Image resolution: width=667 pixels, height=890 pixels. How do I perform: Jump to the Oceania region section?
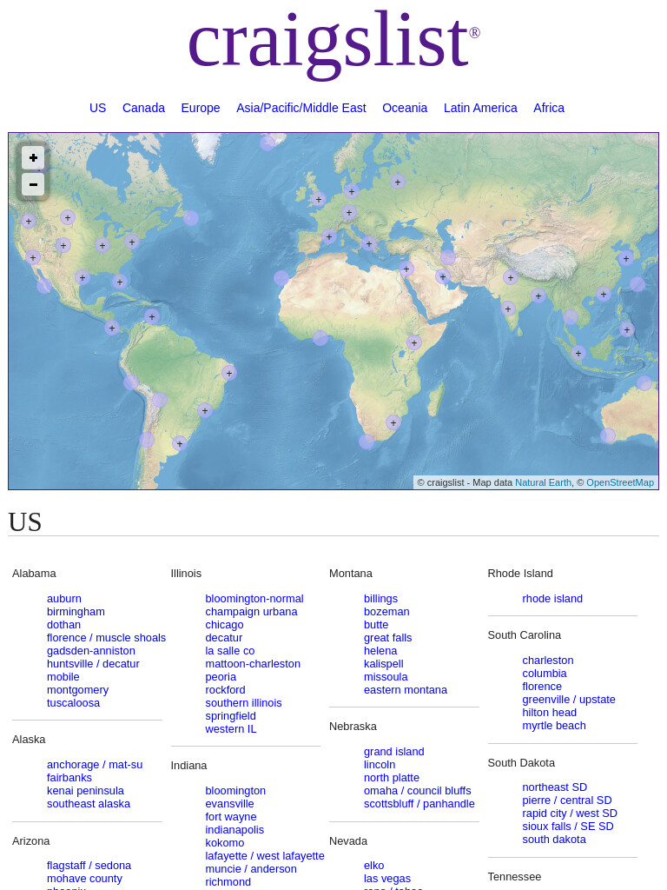click(x=405, y=108)
